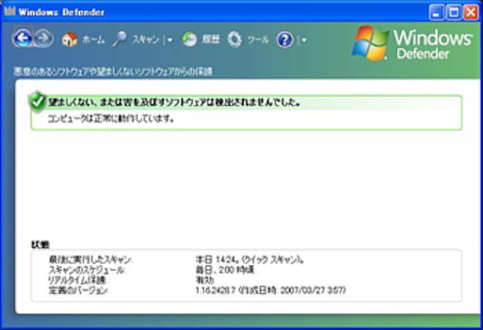Select the no-unwanted-software-detected status heading
The height and width of the screenshot is (330, 483).
click(174, 102)
